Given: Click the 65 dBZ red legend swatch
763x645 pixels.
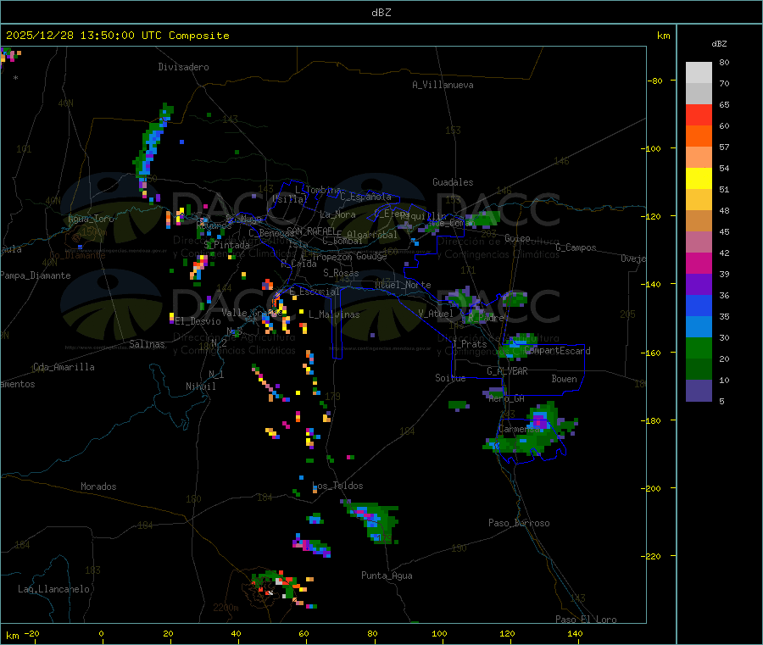Looking at the screenshot, I should click(699, 114).
